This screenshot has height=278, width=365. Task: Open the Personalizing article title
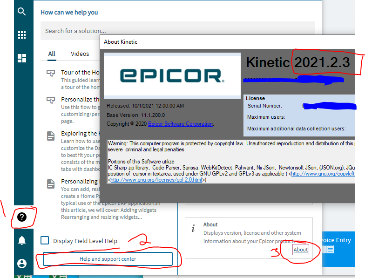click(x=80, y=182)
